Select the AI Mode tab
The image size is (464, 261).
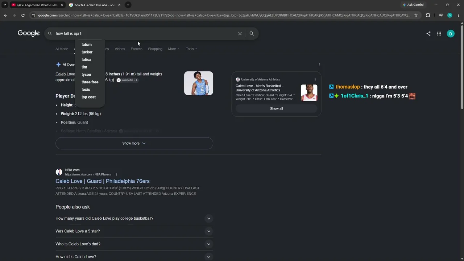click(x=62, y=49)
